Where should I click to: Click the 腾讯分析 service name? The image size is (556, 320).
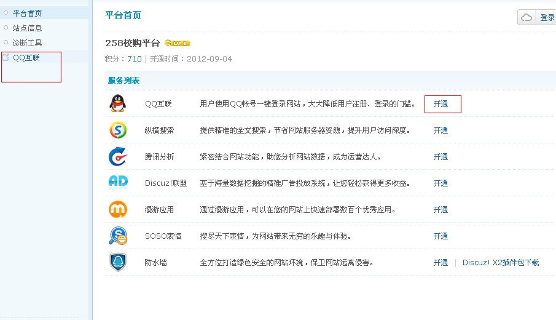[159, 157]
